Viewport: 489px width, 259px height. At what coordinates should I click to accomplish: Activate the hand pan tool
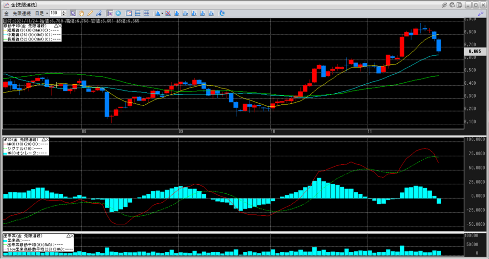tap(82, 13)
